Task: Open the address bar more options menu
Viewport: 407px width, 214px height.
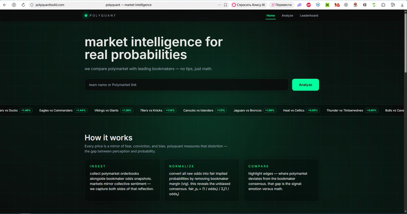Action: pos(219,5)
